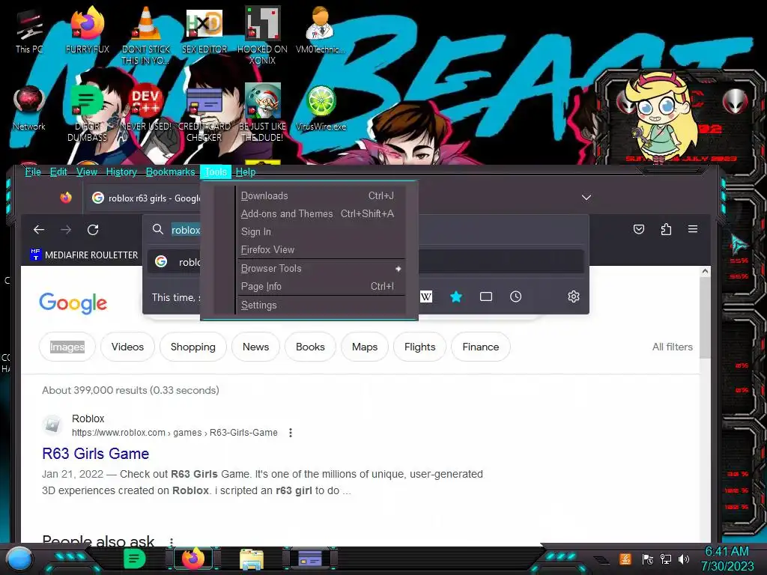Open the Extensions puzzle icon
Viewport: 767px width, 575px height.
click(666, 229)
